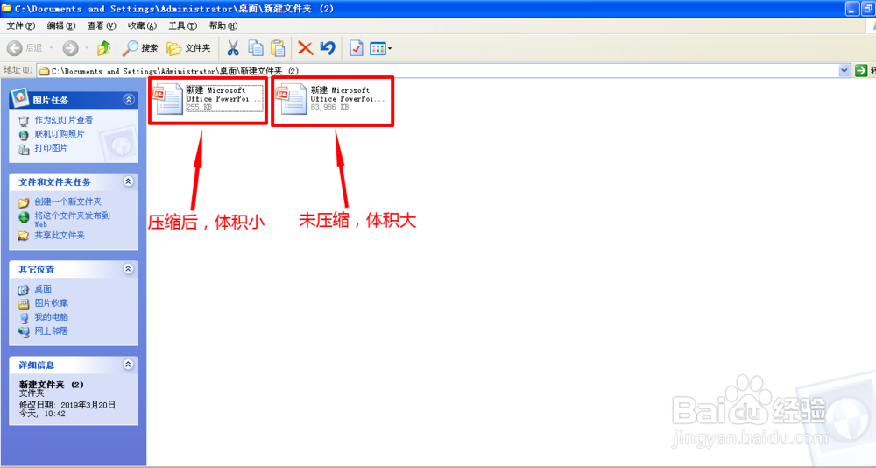Open the Forward button history dropdown arrow
The image size is (876, 468).
pyautogui.click(x=87, y=48)
